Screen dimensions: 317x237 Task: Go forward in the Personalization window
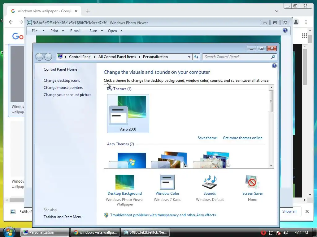48,57
